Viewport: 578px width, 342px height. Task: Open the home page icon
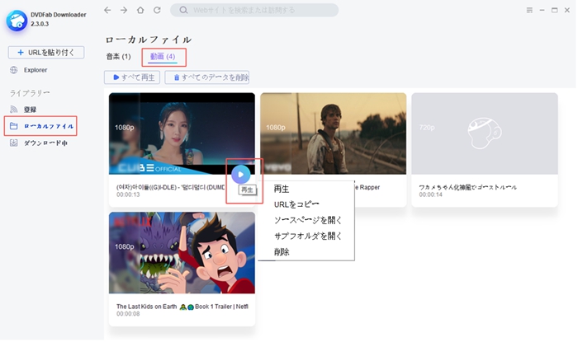click(140, 10)
